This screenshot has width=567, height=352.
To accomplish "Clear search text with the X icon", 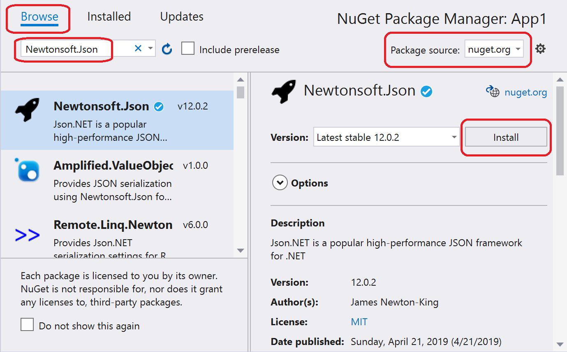I will pyautogui.click(x=138, y=49).
